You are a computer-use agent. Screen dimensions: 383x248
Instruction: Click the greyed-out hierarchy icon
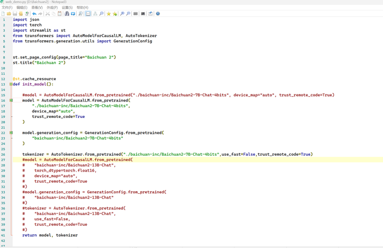point(95,14)
